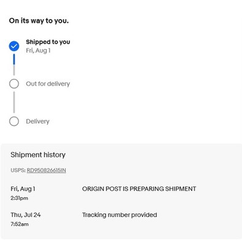Click the 7:52am timestamp

pos(20,224)
